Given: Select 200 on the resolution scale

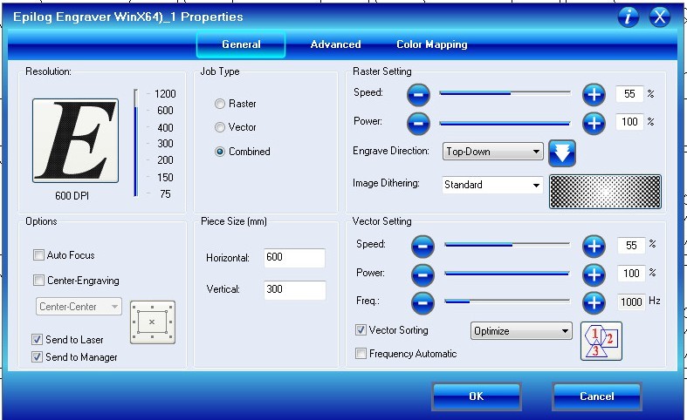Looking at the screenshot, I should pos(165,160).
